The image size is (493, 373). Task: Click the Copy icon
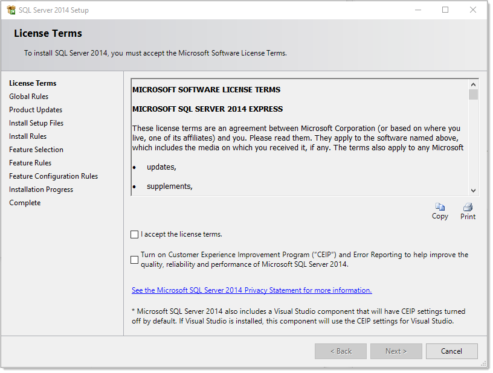(440, 207)
